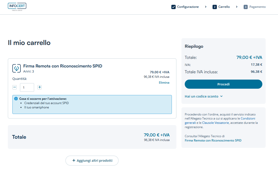Image resolution: width=278 pixels, height=189 pixels.
Task: Increase quantity with the plus icon
Action: 39,87
